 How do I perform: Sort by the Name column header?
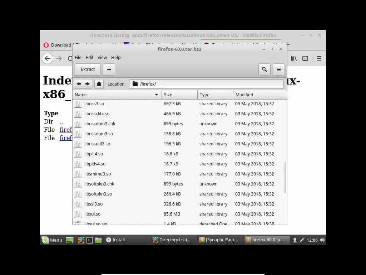117,95
